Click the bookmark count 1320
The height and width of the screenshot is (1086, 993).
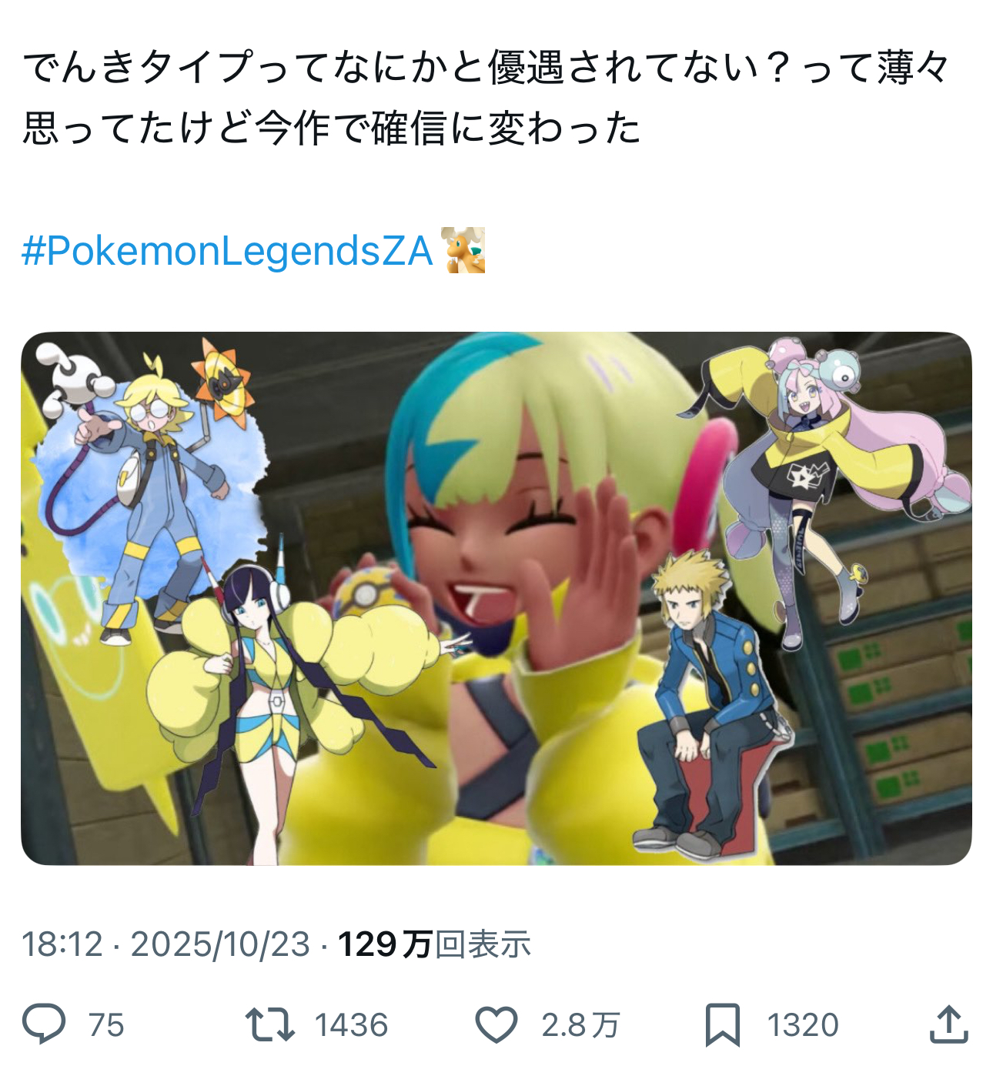tap(803, 1025)
